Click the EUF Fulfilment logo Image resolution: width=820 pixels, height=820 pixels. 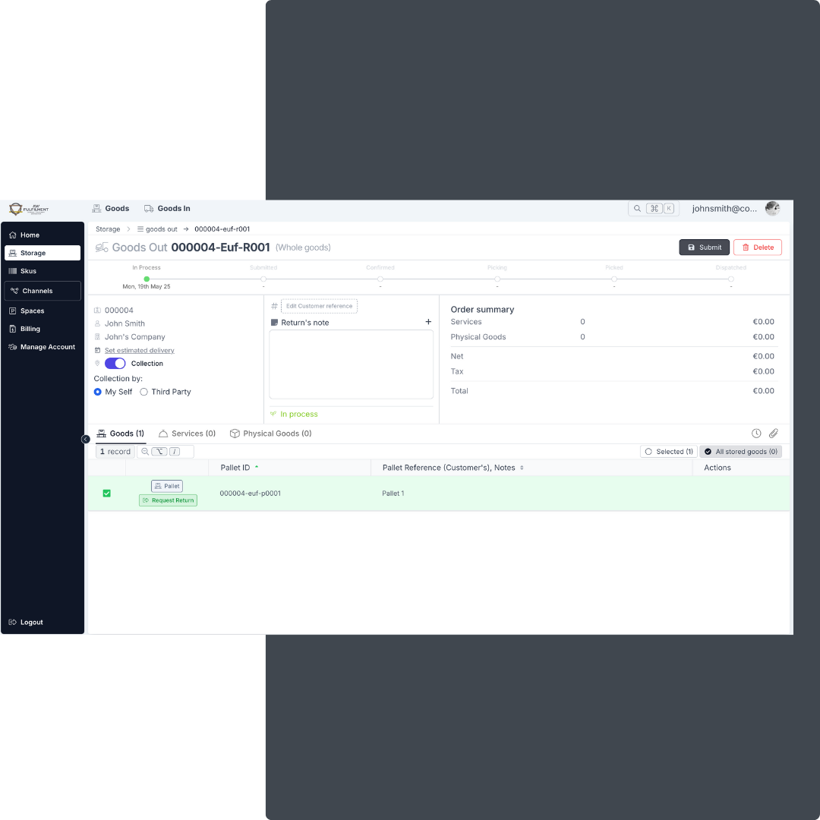click(29, 209)
